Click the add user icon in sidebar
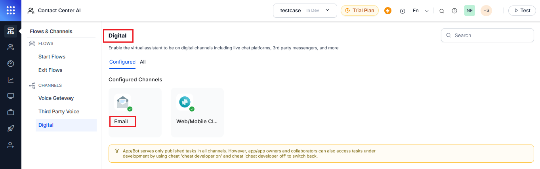 tap(11, 145)
